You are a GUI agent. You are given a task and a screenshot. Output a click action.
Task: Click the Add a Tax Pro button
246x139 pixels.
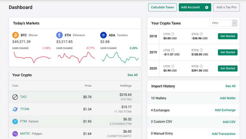coord(226,7)
